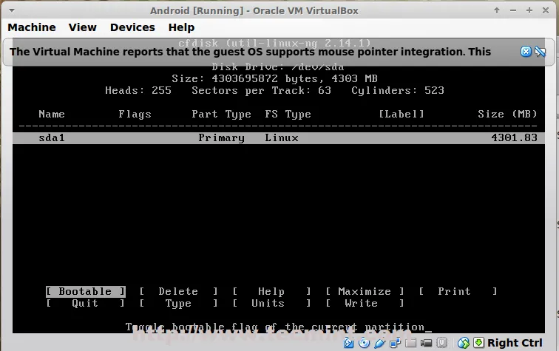This screenshot has height=351, width=559.
Task: Toggle the Bootable flag option in cfdisk
Action: [85, 291]
